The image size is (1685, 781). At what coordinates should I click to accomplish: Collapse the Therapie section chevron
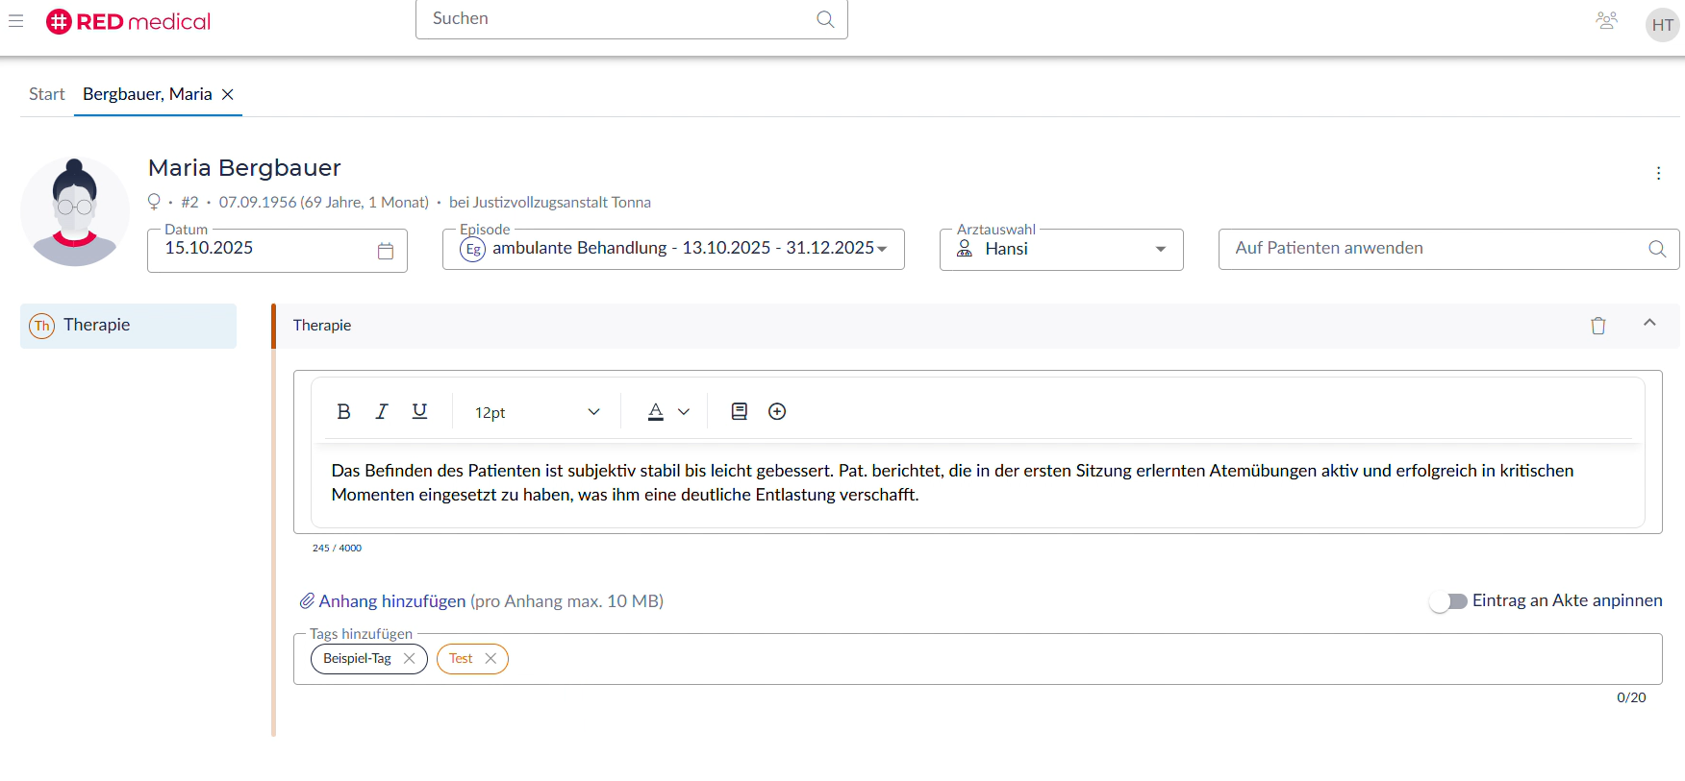pyautogui.click(x=1649, y=324)
